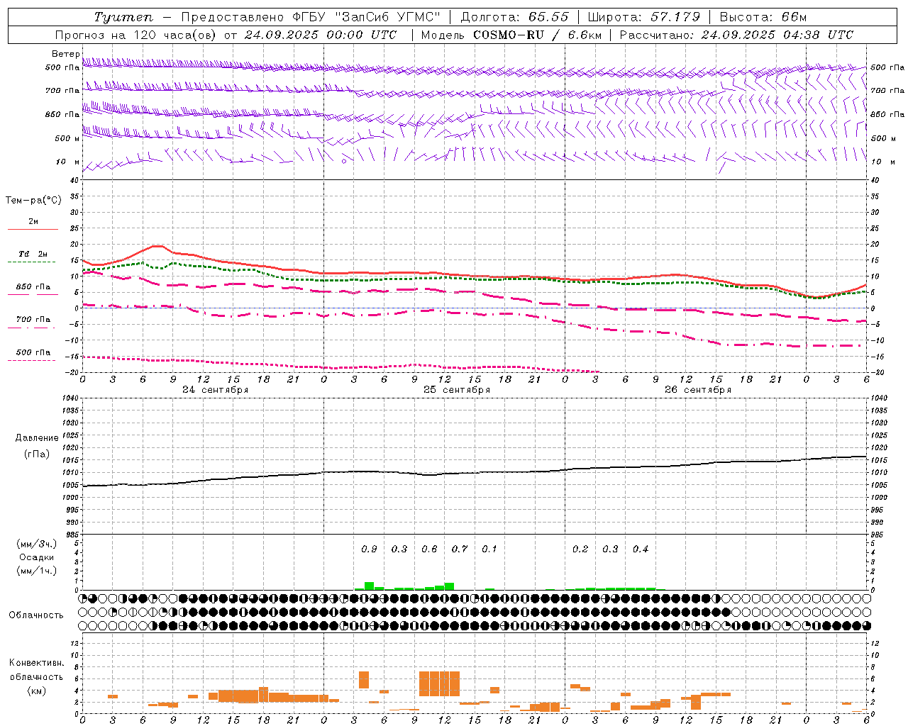
Task: Click the "Конвективн." convective cloud label
Action: 36,663
